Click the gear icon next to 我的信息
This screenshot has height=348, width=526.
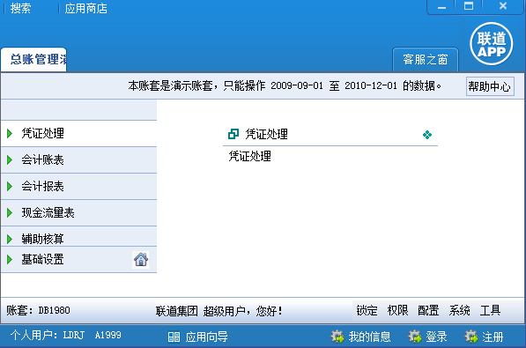point(337,337)
